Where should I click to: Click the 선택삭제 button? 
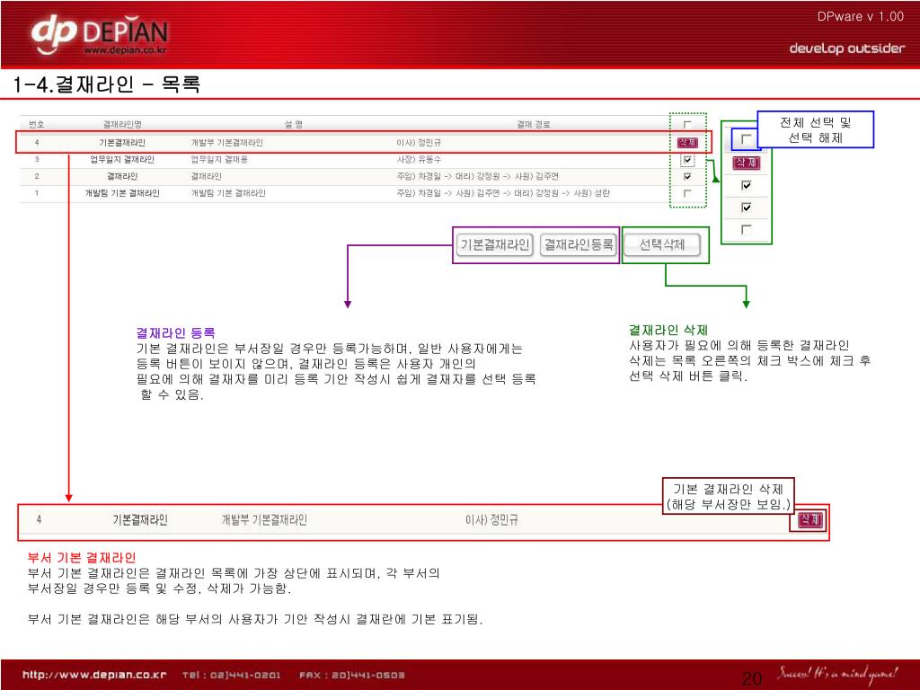(662, 244)
